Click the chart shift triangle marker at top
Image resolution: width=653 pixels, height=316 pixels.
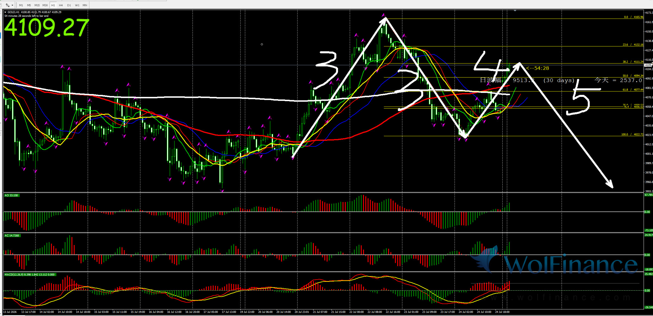tap(515, 10)
